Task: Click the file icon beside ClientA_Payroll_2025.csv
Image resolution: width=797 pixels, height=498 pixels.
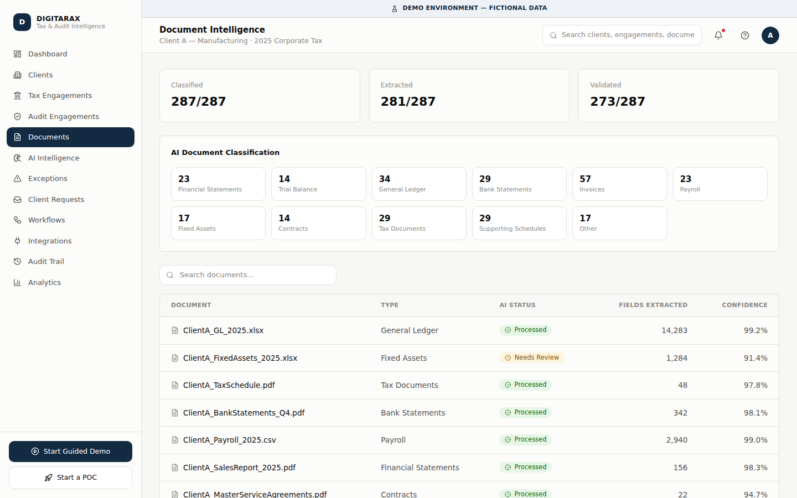Action: coord(175,440)
